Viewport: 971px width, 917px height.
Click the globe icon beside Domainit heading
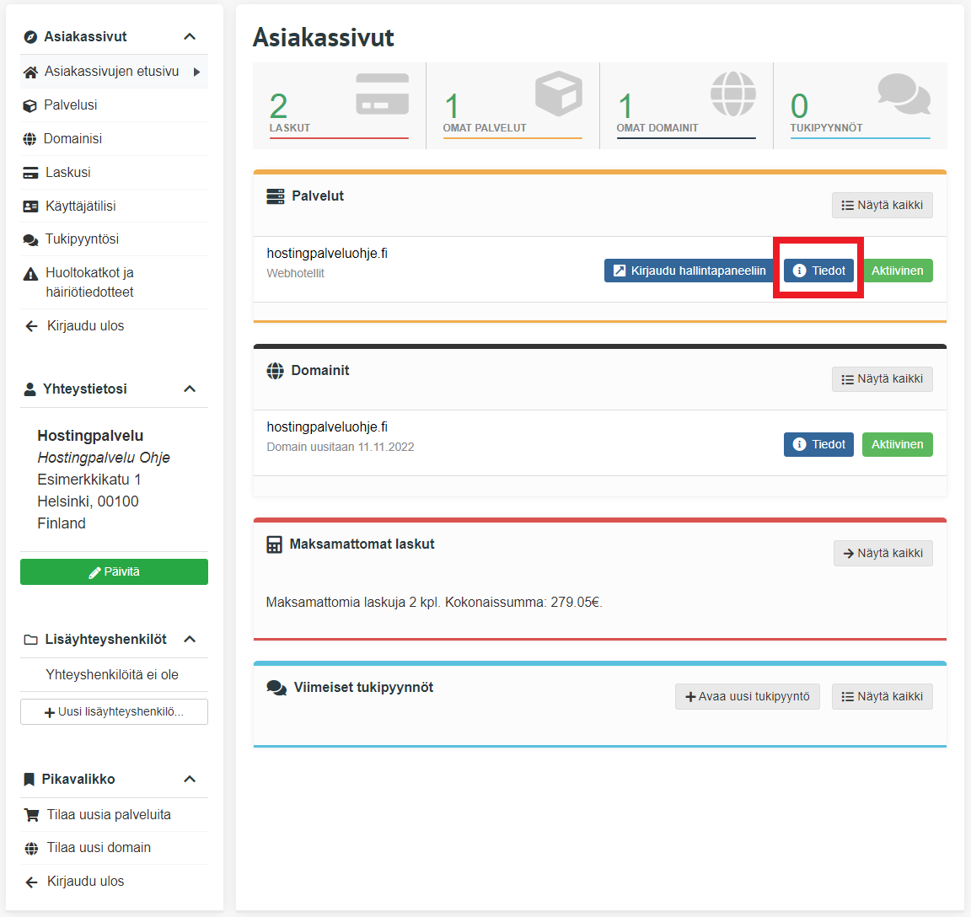coord(275,371)
